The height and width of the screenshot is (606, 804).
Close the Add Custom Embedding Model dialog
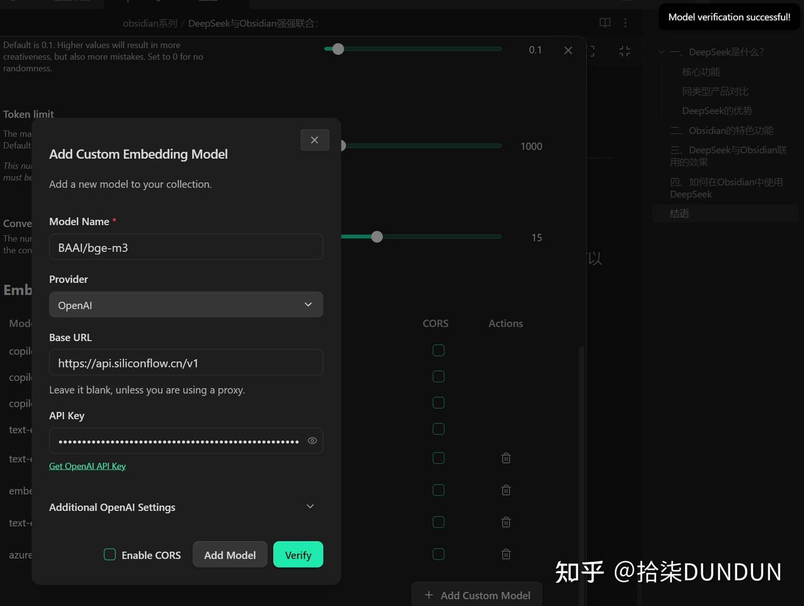[x=314, y=140]
